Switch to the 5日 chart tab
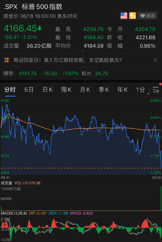This screenshot has height=242, width=162. (29, 89)
